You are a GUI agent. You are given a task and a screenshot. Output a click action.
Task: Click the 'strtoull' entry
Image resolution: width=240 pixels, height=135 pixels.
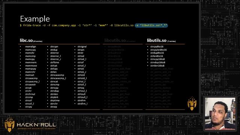click(81, 94)
